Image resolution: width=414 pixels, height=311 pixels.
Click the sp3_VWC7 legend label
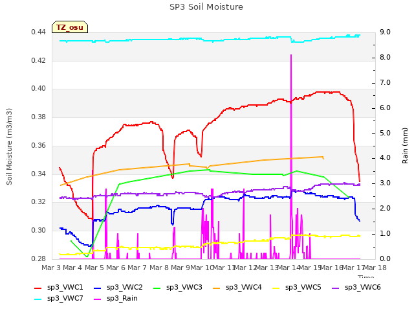[x=65, y=298]
